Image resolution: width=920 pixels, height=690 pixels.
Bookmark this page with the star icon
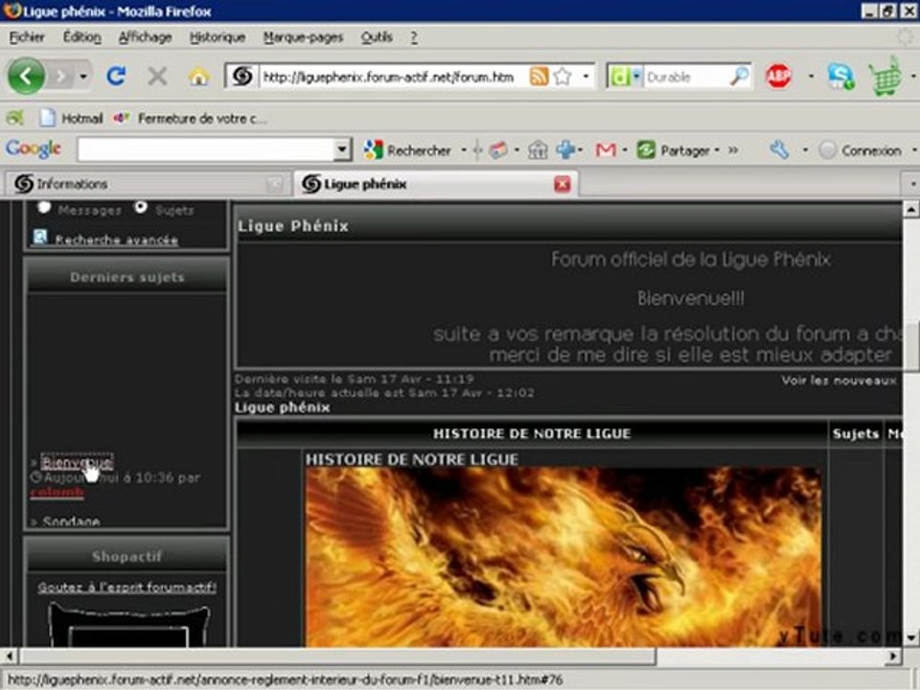[563, 77]
